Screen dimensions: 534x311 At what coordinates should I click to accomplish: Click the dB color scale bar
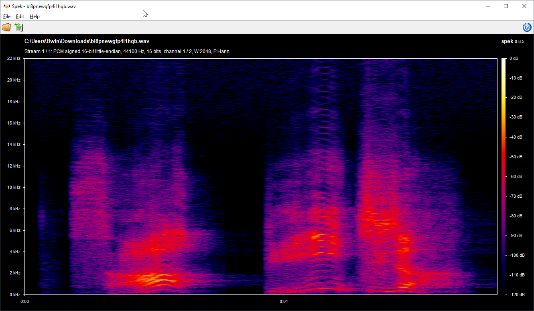504,176
